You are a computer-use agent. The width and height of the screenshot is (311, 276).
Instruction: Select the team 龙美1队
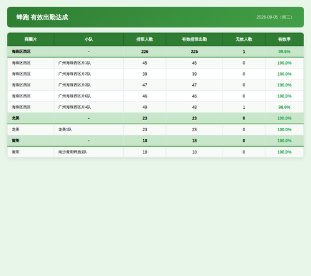coord(65,129)
